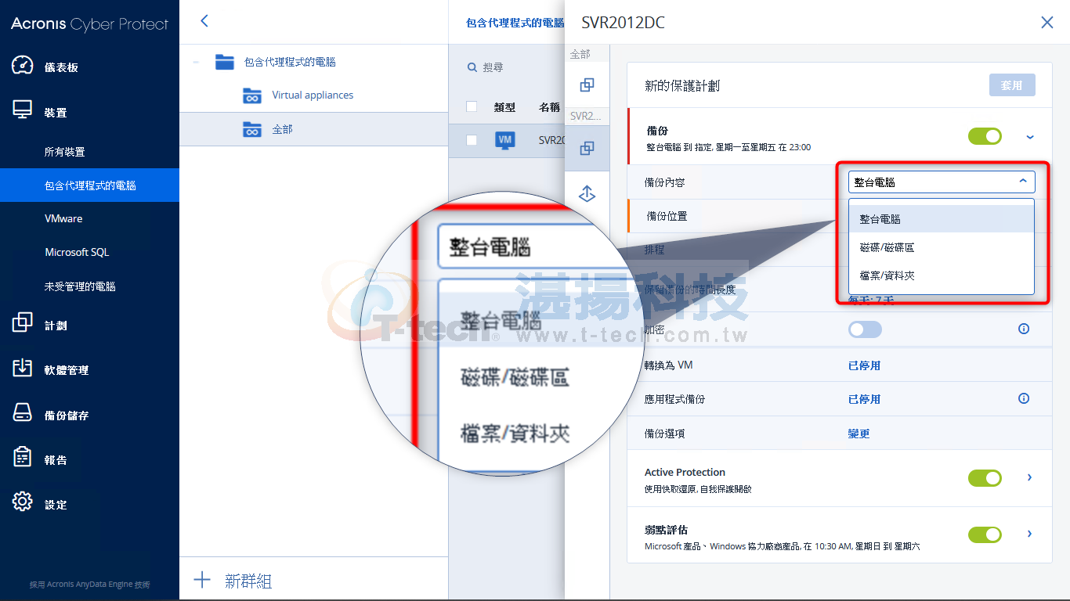
Task: Click the 報告 clipboard icon
Action: point(23,457)
